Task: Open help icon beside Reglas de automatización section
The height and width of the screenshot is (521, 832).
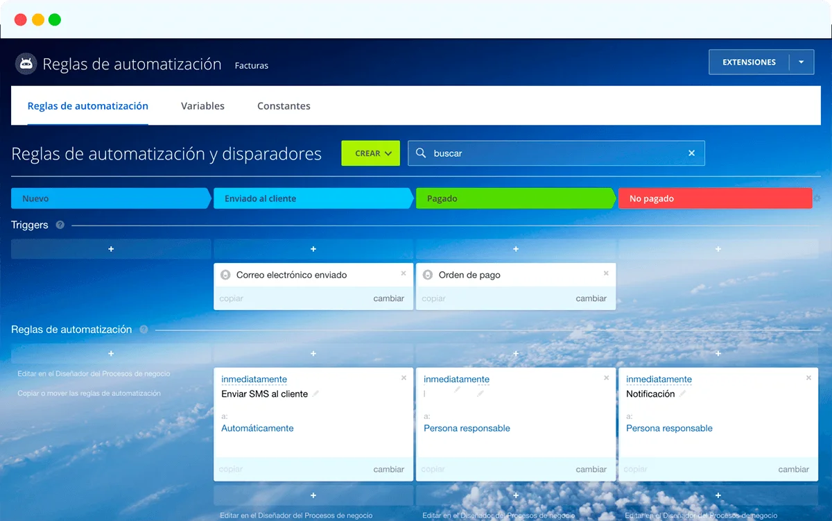Action: coord(144,330)
